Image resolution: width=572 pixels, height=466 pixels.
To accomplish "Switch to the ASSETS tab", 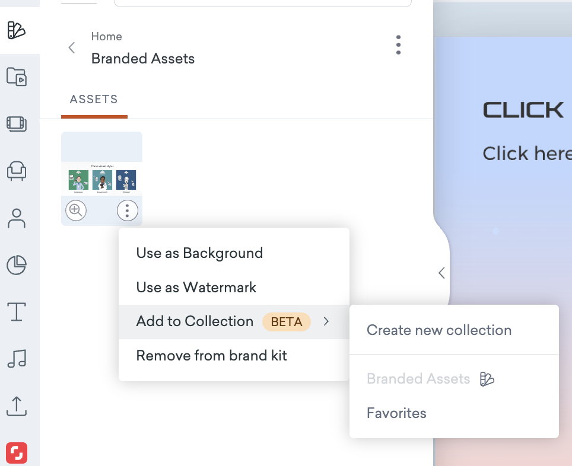I will [x=94, y=100].
